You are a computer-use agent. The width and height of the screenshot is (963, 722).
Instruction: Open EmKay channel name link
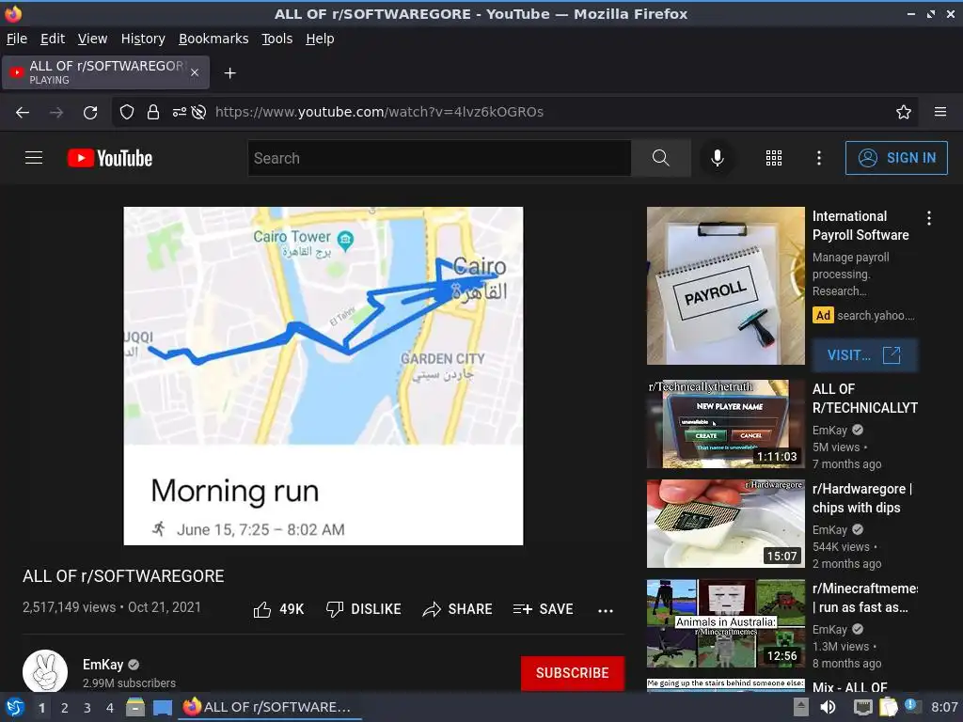[103, 665]
